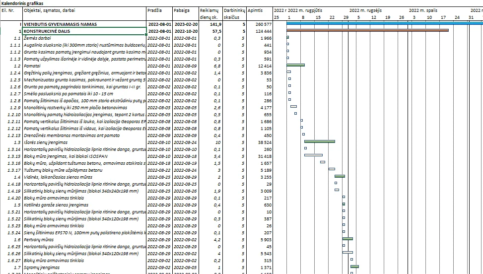The height and width of the screenshot is (274, 483).
Task: Click the green 'Išorės sienų įrengimas' Gantt bar
Action: click(319, 141)
